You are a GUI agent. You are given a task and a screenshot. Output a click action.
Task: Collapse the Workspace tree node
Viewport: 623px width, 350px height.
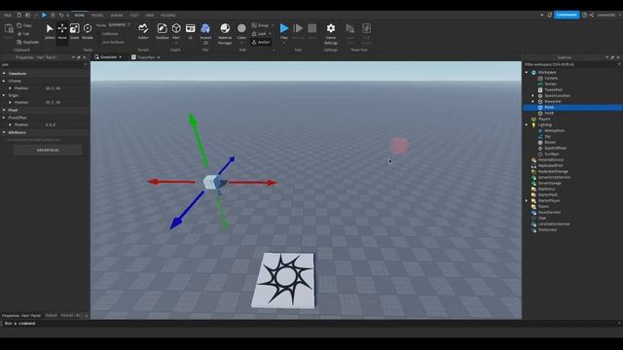point(527,73)
